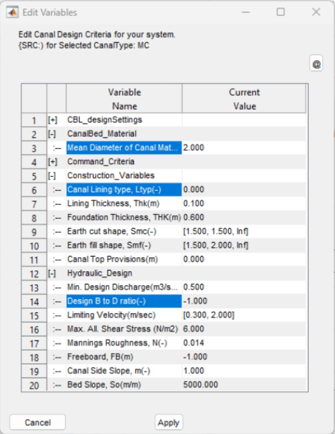
Task: Select Mannings Roughness, N(-) variable
Action: point(124,343)
